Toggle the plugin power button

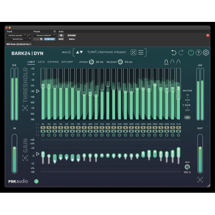click(191, 52)
